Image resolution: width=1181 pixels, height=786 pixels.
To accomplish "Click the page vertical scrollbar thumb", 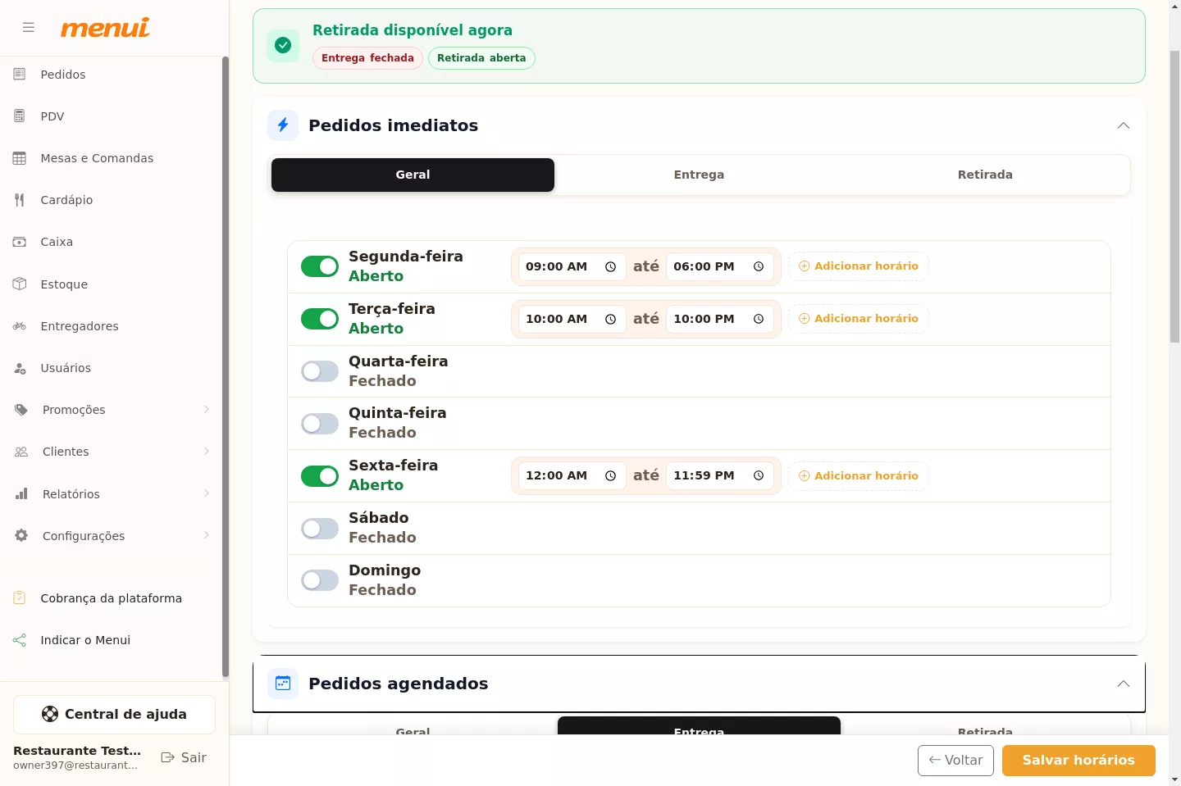I will pyautogui.click(x=1174, y=197).
